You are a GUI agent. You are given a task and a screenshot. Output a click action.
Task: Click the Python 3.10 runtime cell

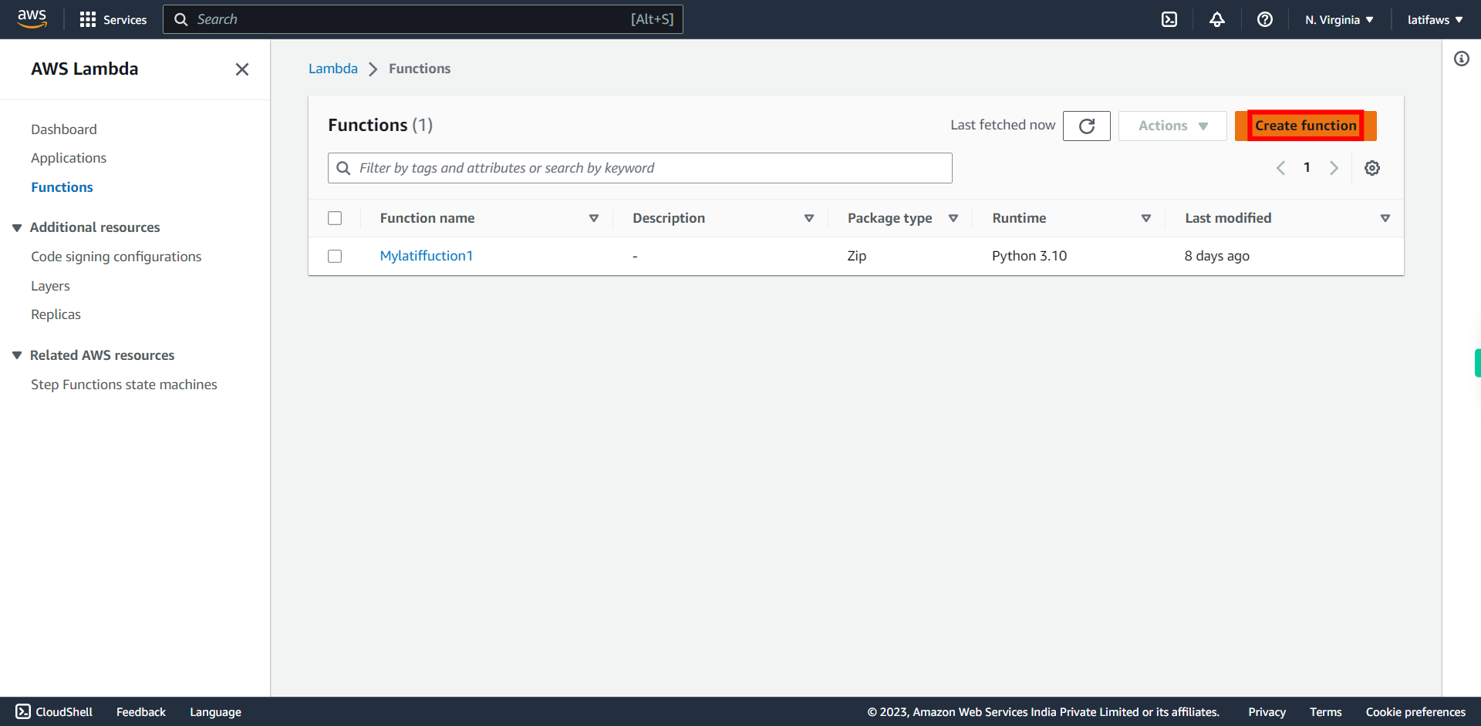tap(1029, 256)
